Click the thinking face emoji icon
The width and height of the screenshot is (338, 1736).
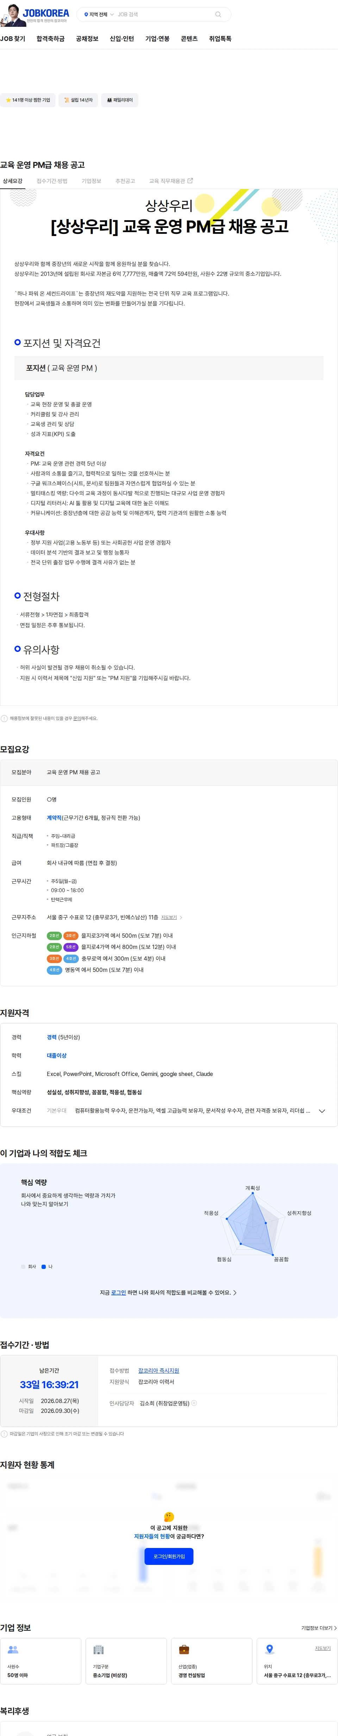(169, 1517)
